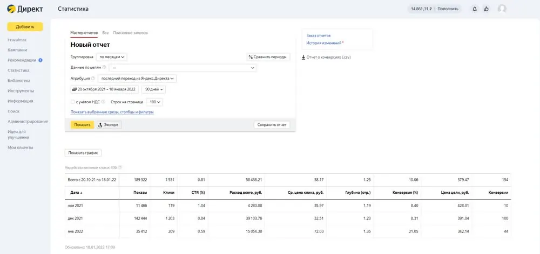Click the Показать график button
Viewport: 540px width, 254px height.
coord(83,153)
